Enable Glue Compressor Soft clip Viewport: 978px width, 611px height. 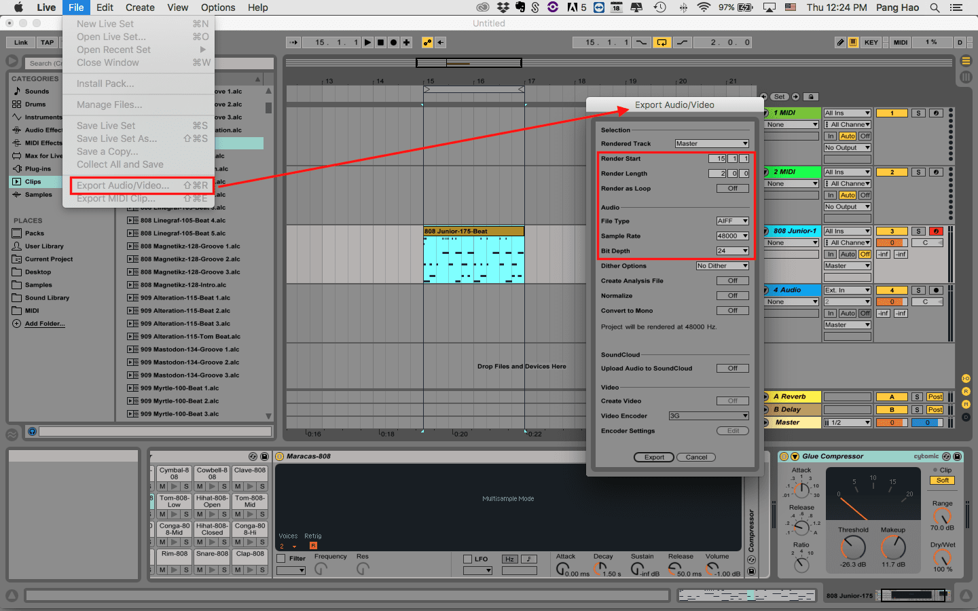[x=943, y=480]
